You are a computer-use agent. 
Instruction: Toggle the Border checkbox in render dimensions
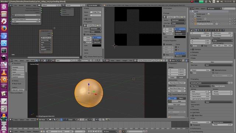pyautogui.click(x=191, y=45)
